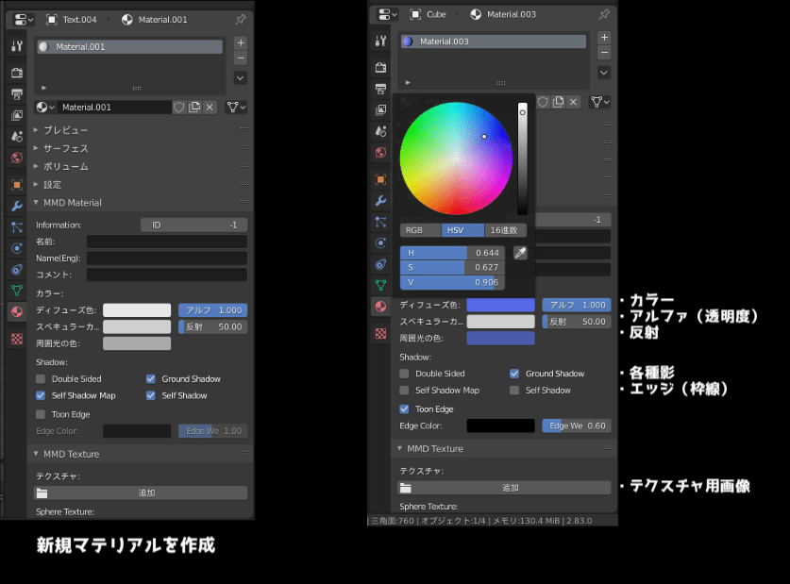Enable Double Sided in left panel
Image resolution: width=790 pixels, height=584 pixels.
pos(41,379)
